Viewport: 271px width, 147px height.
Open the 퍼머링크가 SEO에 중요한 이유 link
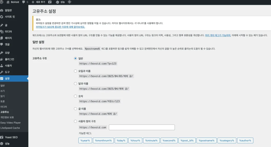60,27
